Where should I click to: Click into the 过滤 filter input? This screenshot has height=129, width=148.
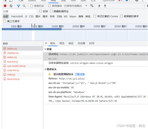(19, 11)
